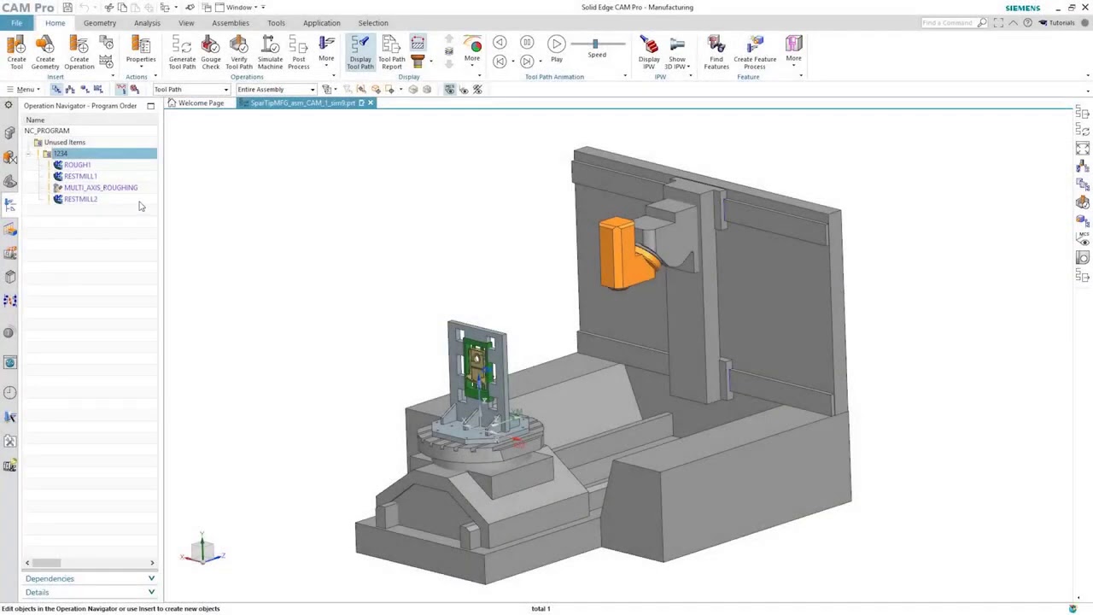This screenshot has width=1093, height=615.
Task: Open the History clock sidebar icon
Action: point(9,392)
